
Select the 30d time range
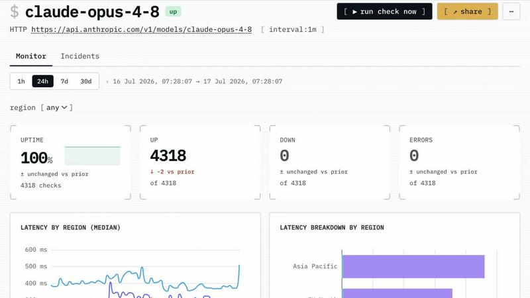pos(86,81)
